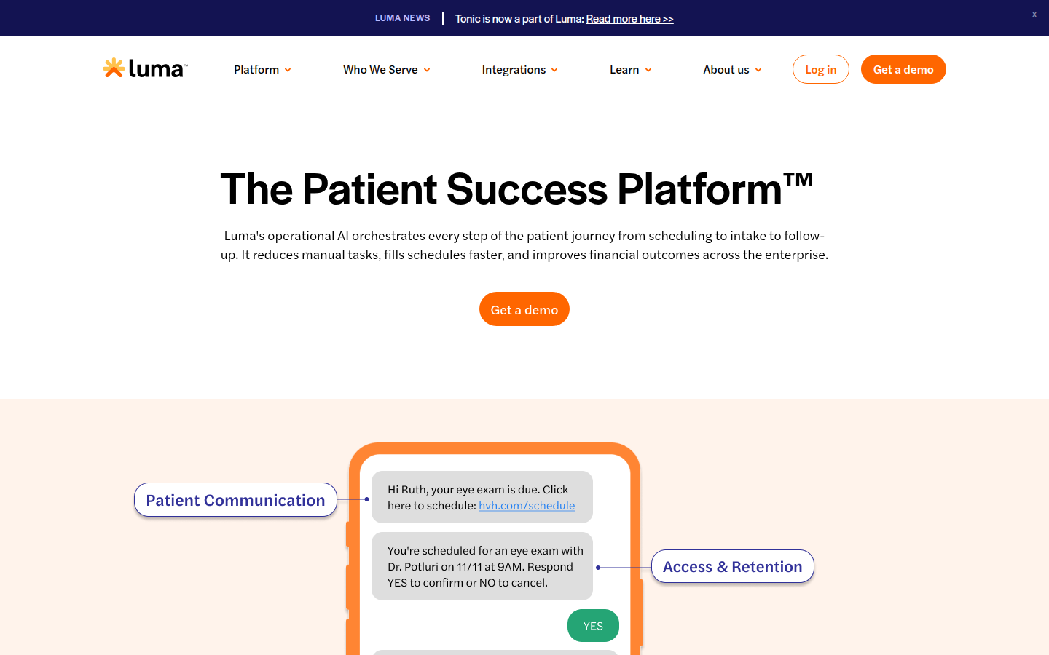Expand the Who We Serve chevron
1049x655 pixels.
[427, 70]
